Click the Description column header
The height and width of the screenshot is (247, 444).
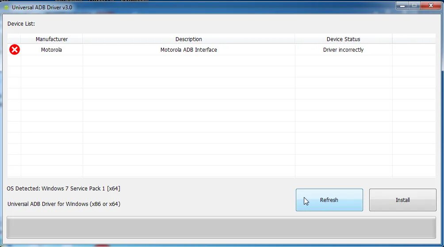click(188, 39)
